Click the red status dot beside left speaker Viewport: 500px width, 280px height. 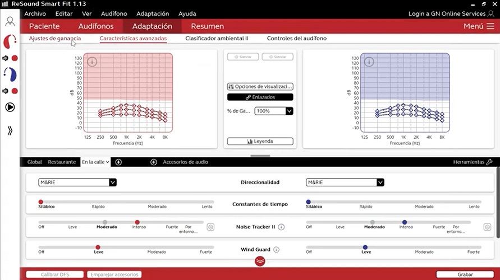(x=15, y=91)
